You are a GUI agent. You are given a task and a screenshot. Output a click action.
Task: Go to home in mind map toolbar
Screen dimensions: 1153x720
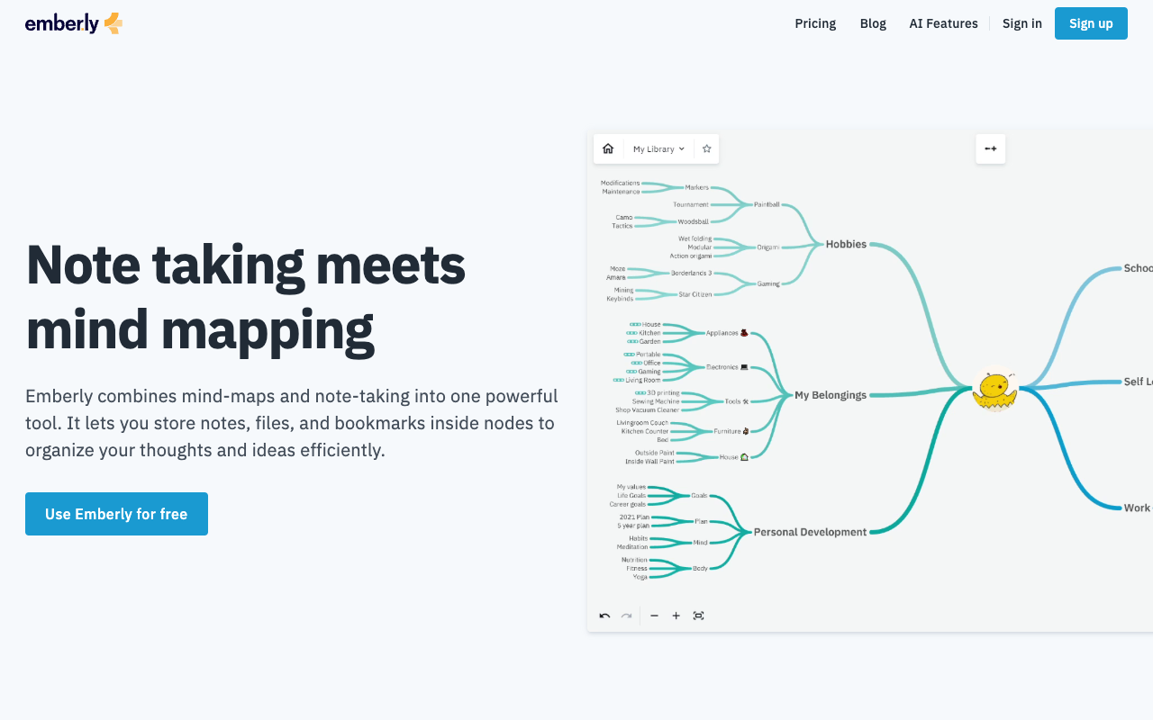point(608,148)
